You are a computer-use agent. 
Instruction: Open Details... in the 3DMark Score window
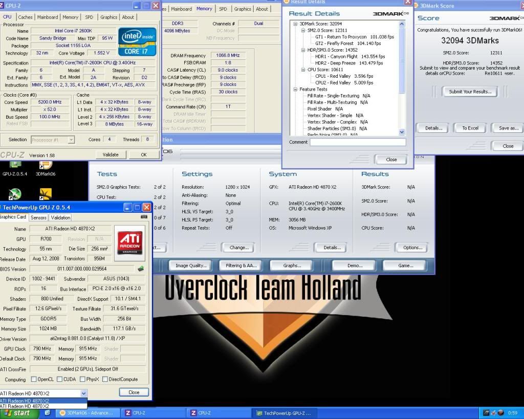coord(434,128)
